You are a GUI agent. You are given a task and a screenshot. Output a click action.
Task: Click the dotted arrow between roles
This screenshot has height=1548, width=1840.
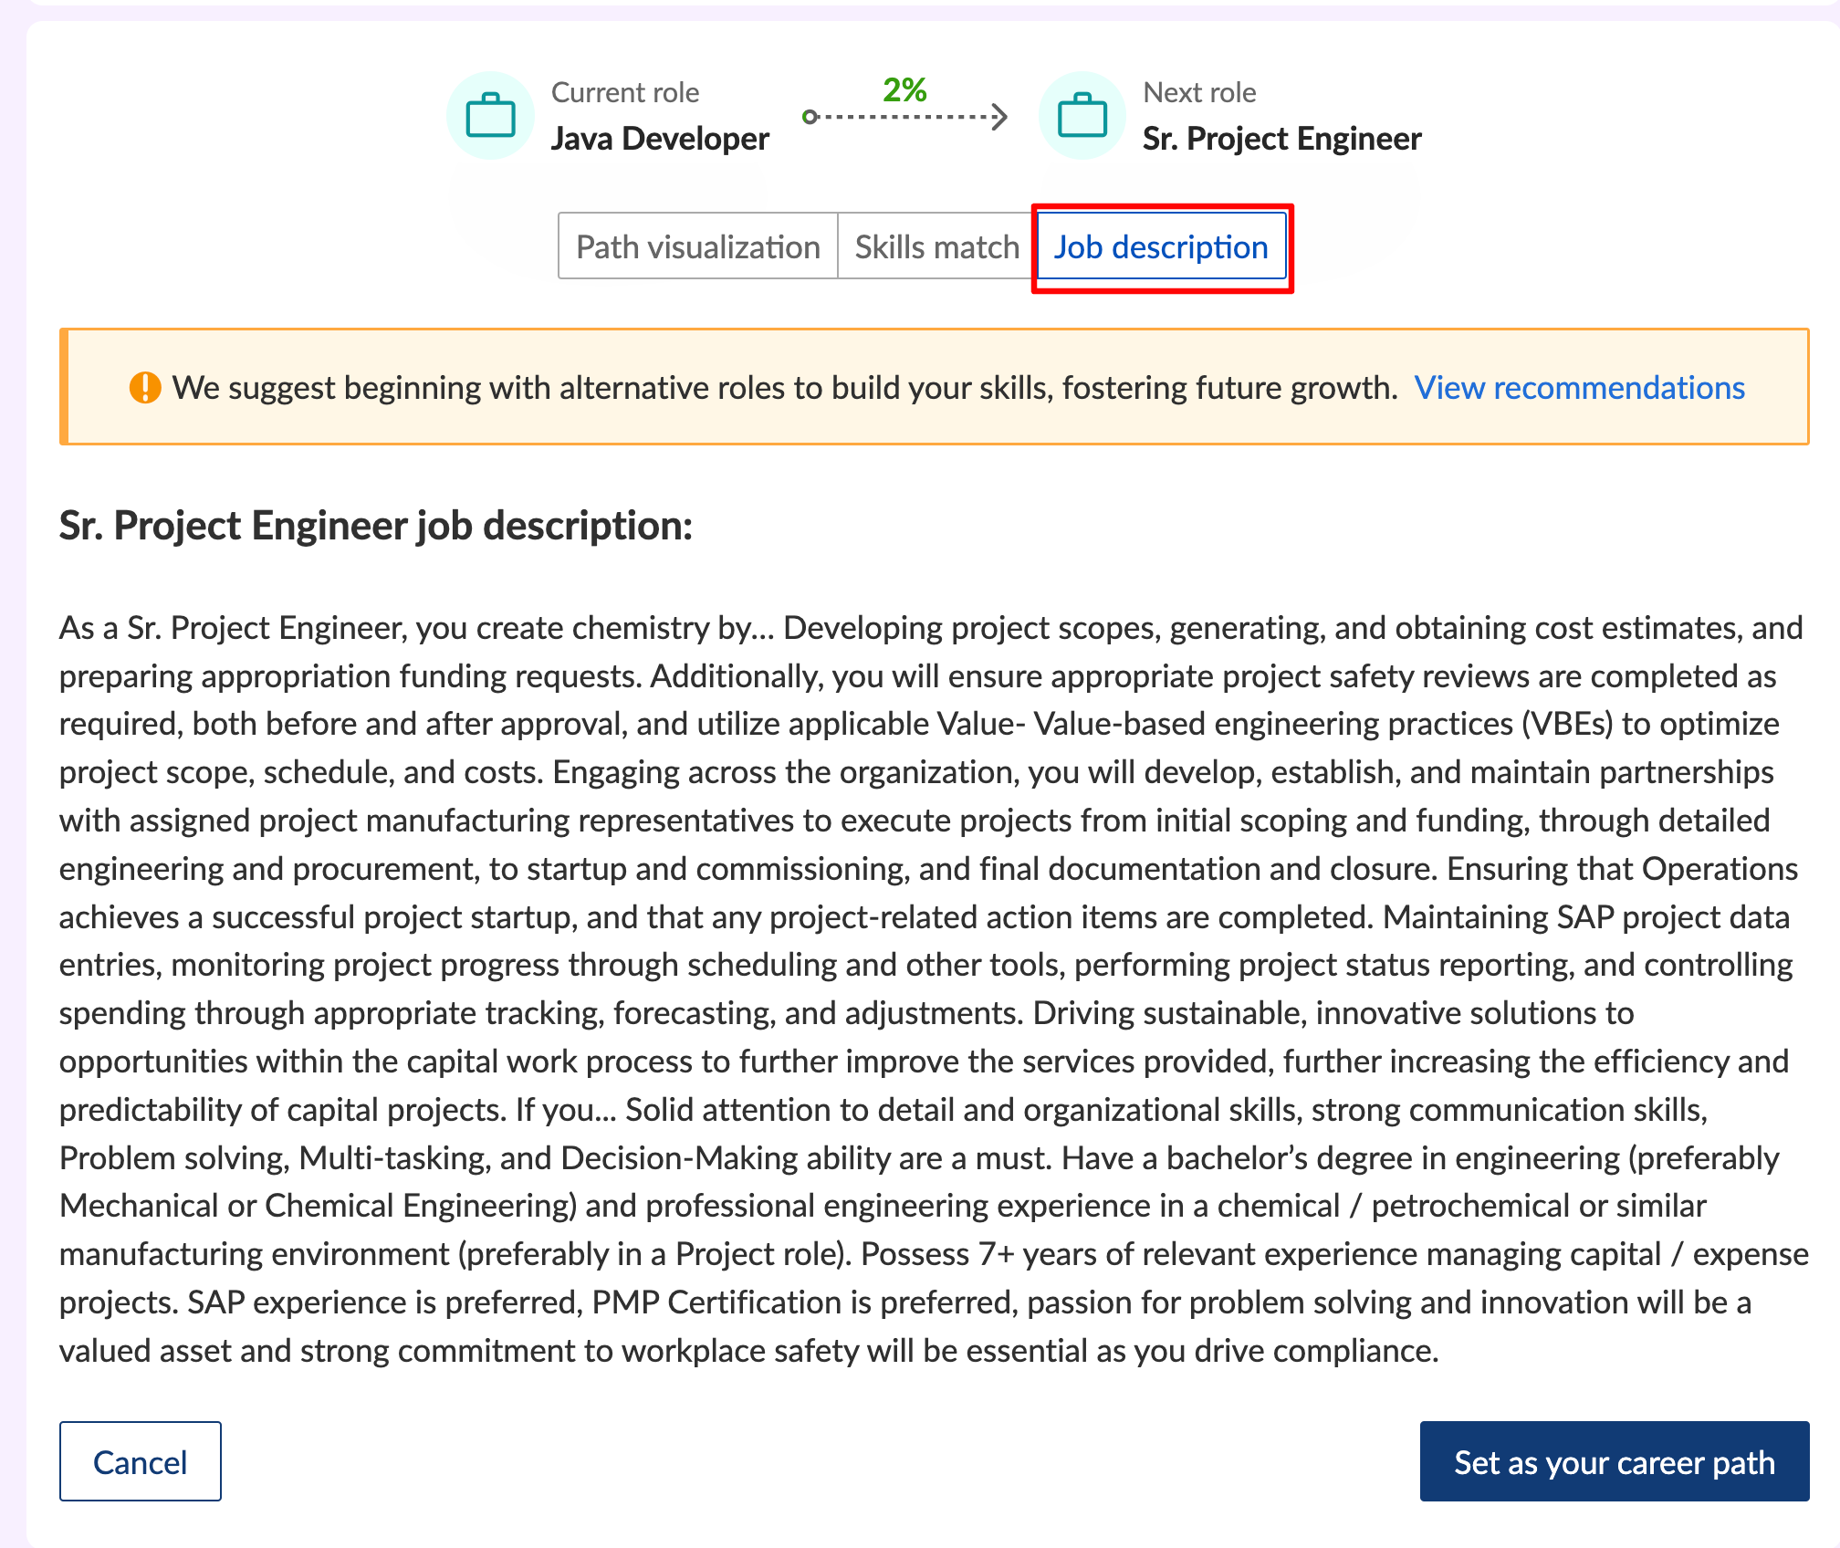[x=904, y=117]
